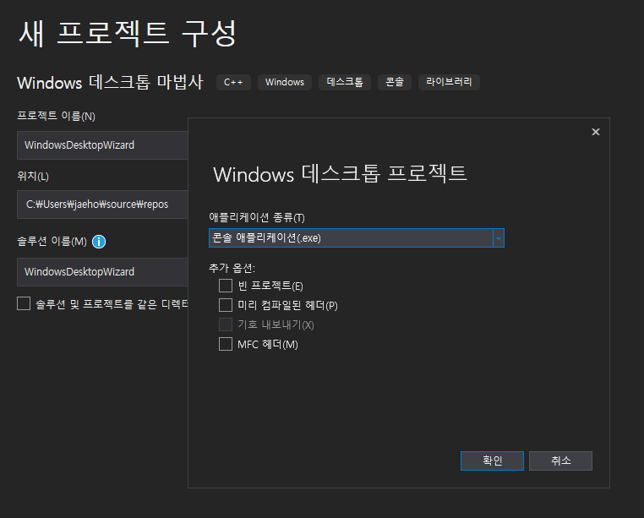Click the Windows 데스크톱 마법사 heading
The width and height of the screenshot is (644, 518).
pyautogui.click(x=110, y=83)
